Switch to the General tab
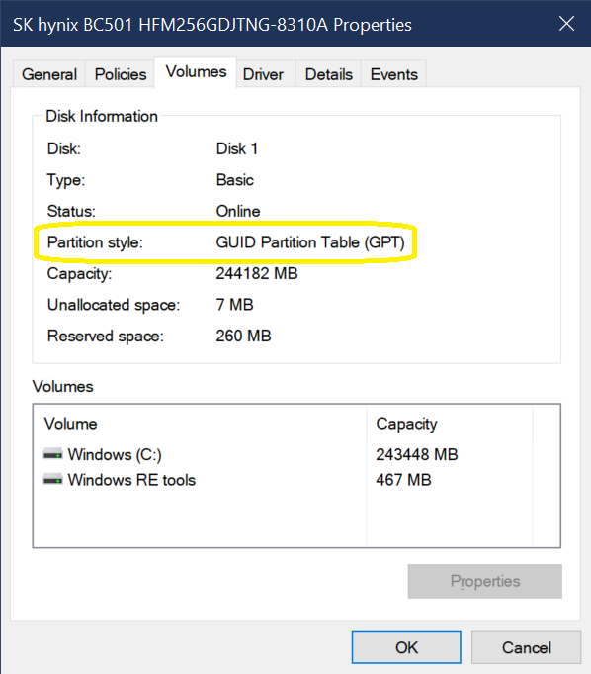This screenshot has width=591, height=674. pyautogui.click(x=49, y=74)
